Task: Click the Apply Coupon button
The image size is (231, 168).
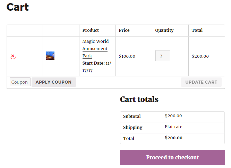Action: tap(54, 82)
